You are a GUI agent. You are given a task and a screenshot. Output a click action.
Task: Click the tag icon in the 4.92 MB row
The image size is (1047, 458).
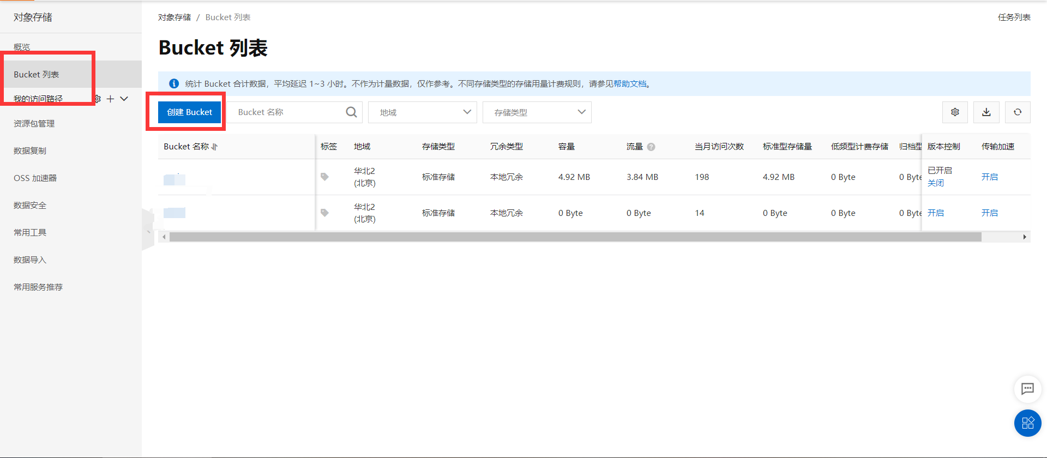[324, 177]
